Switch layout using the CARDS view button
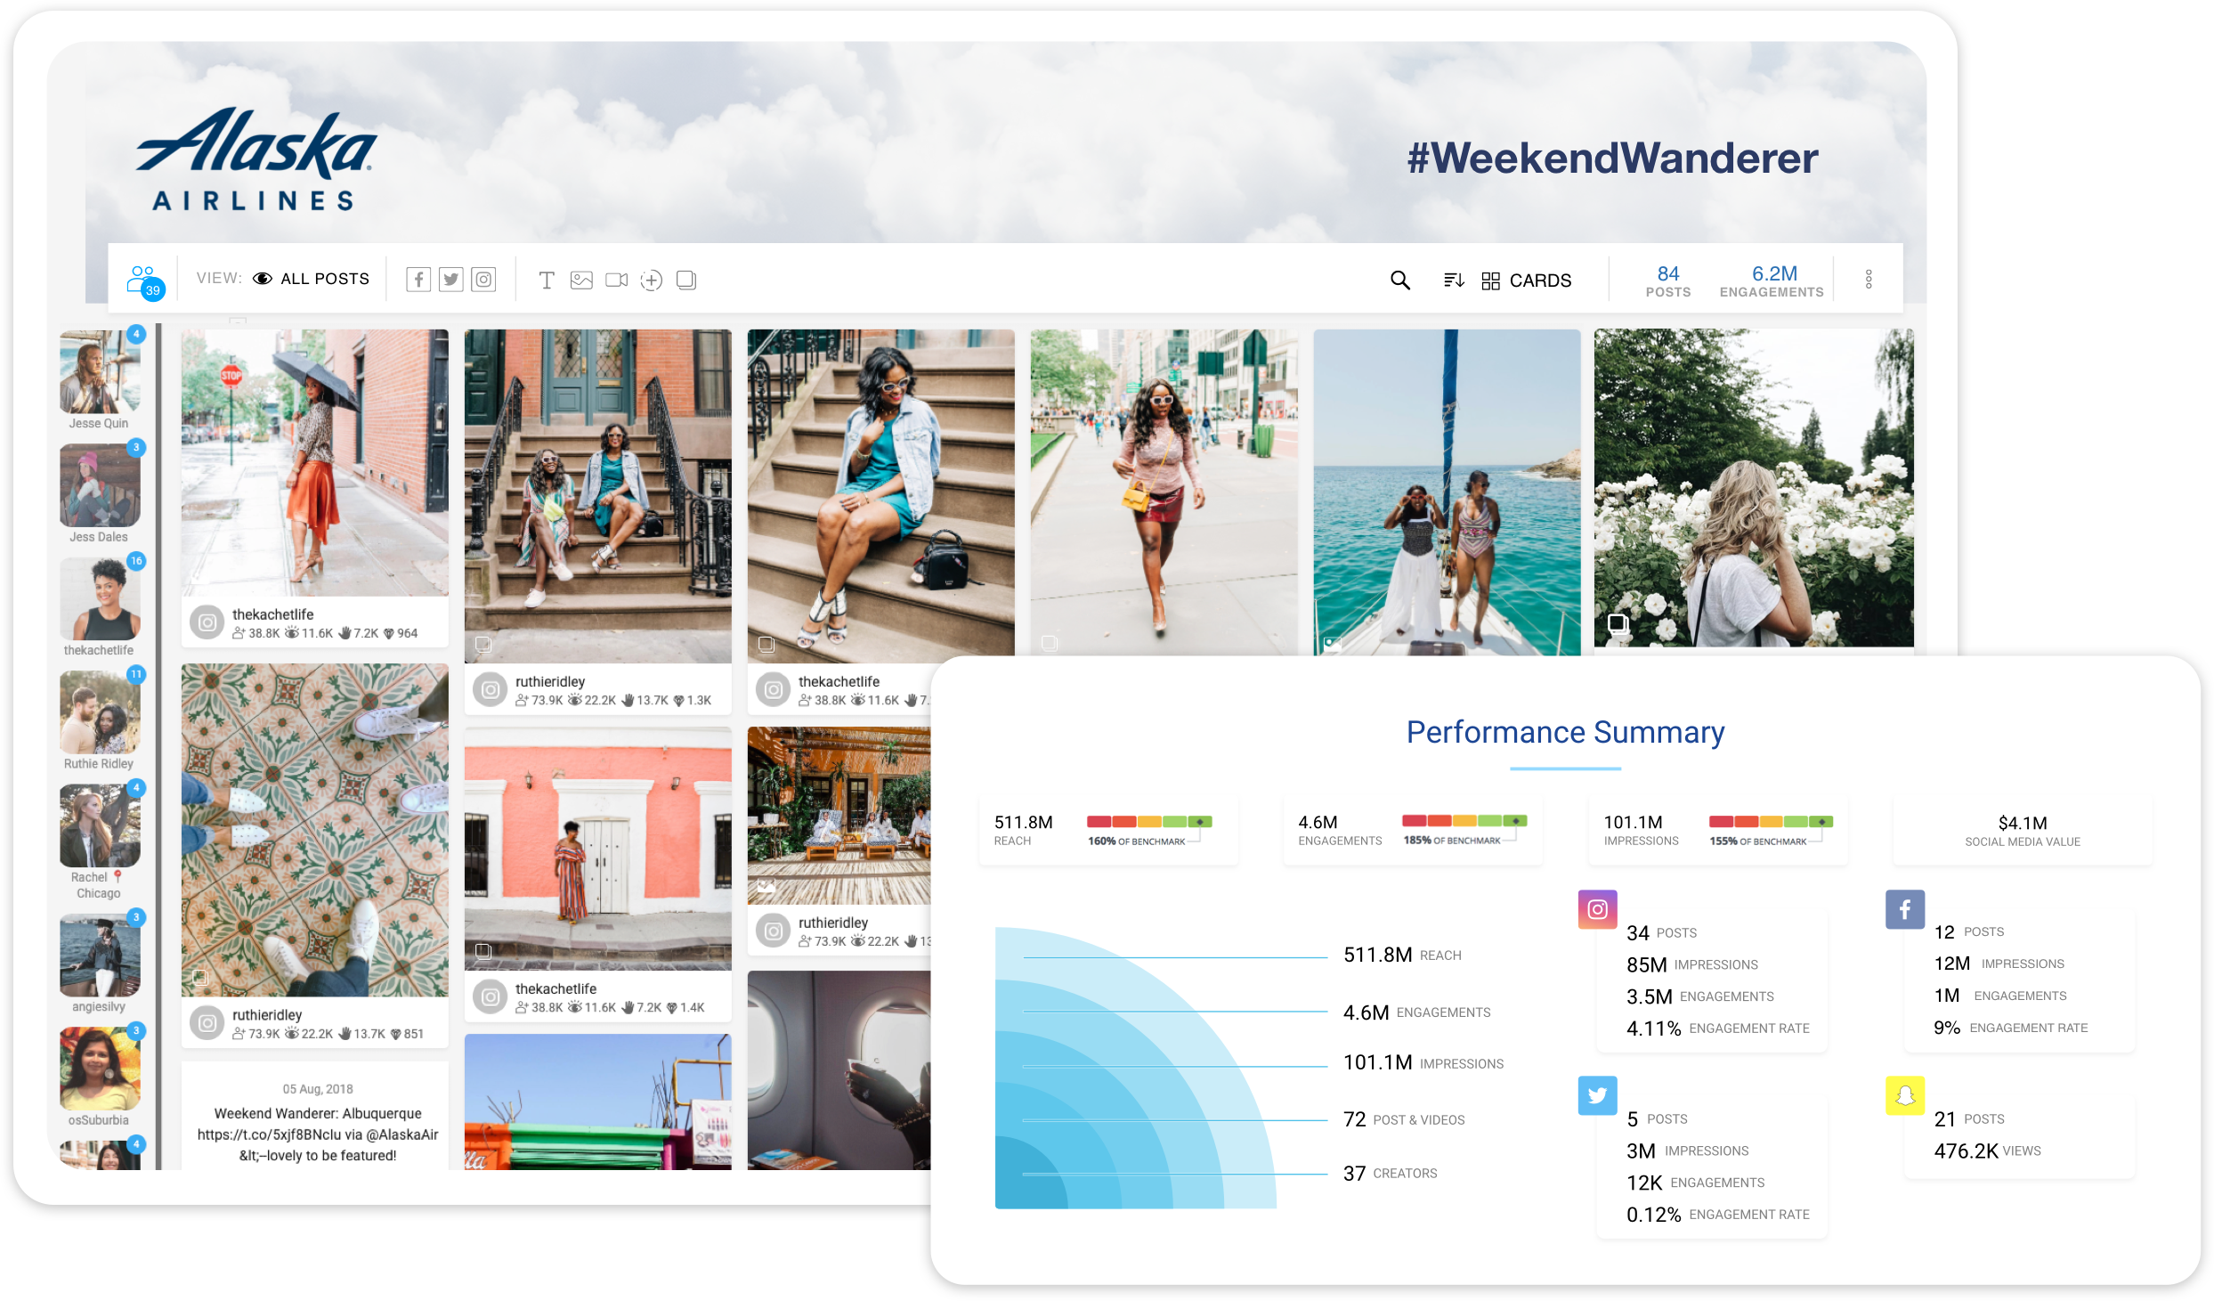The width and height of the screenshot is (2214, 1301). [x=1527, y=281]
